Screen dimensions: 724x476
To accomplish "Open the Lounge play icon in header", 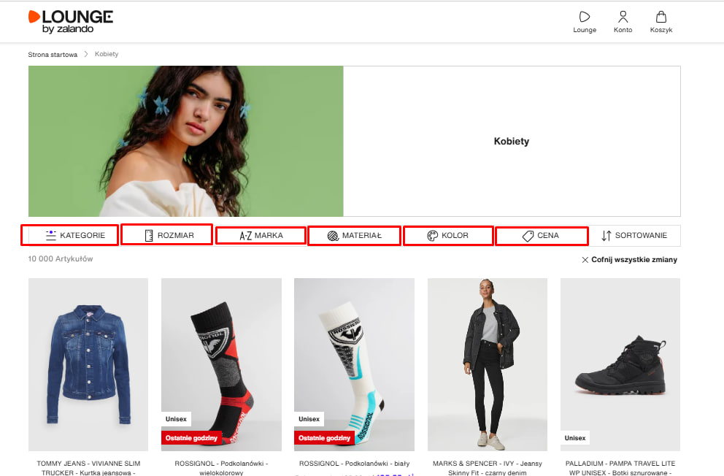I will [x=585, y=17].
